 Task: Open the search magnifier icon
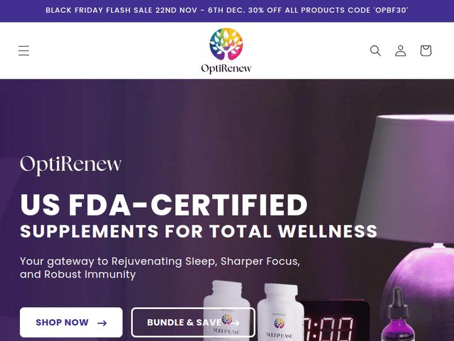375,51
